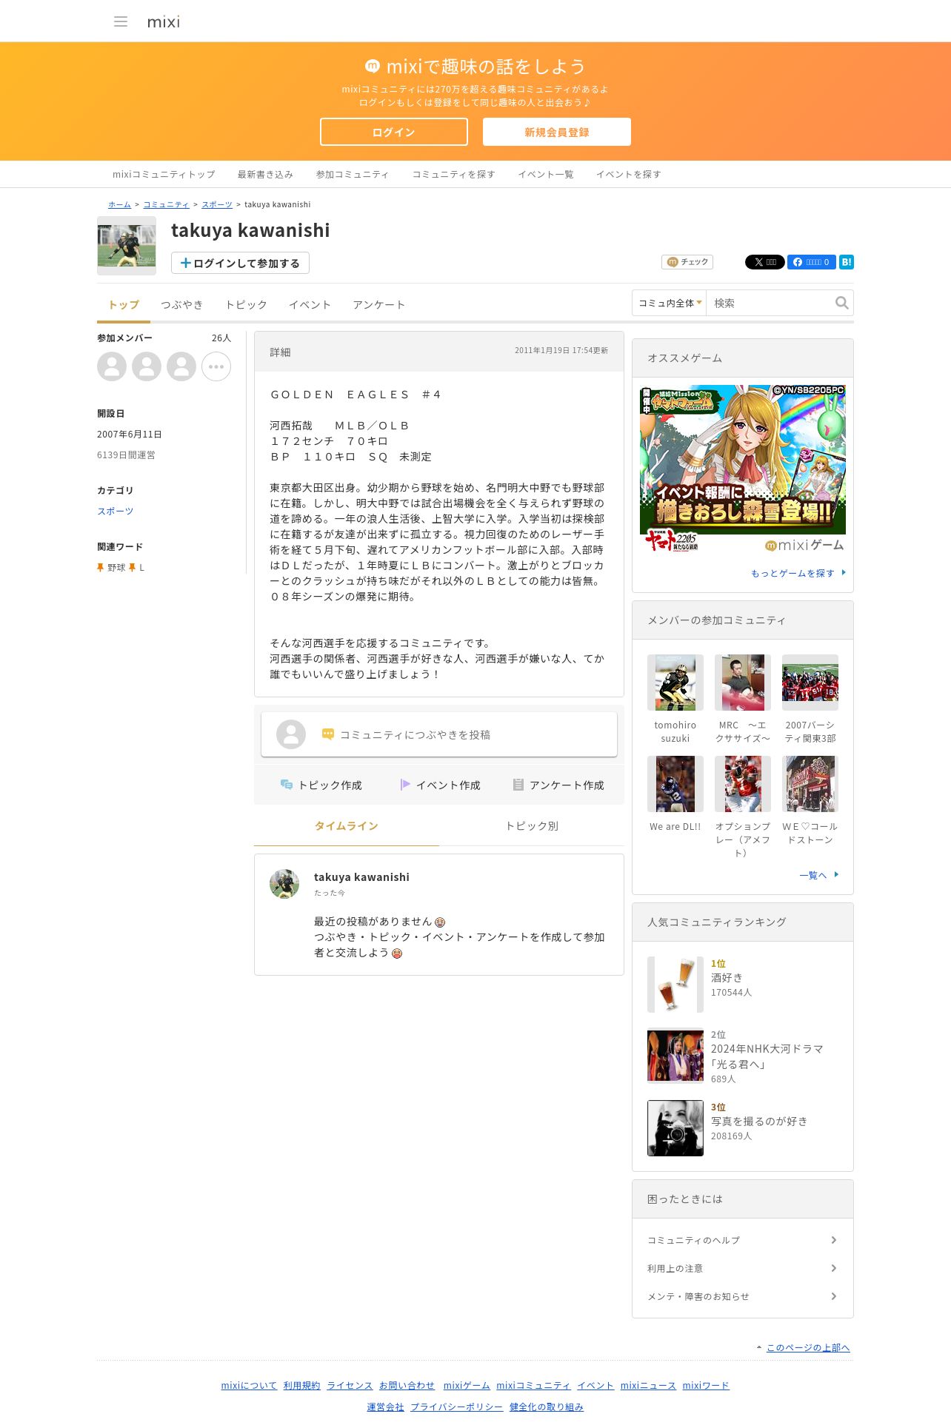Open コミュニティを探す nav item
This screenshot has height=1428, width=951.
click(x=453, y=174)
